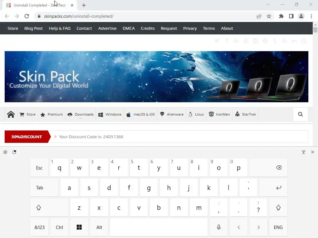Open Help & FAQ menu link

(60, 28)
